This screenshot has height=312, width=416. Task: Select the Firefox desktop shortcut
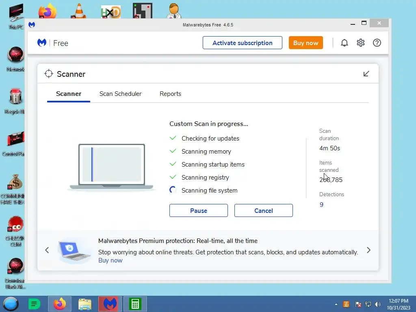pyautogui.click(x=47, y=11)
